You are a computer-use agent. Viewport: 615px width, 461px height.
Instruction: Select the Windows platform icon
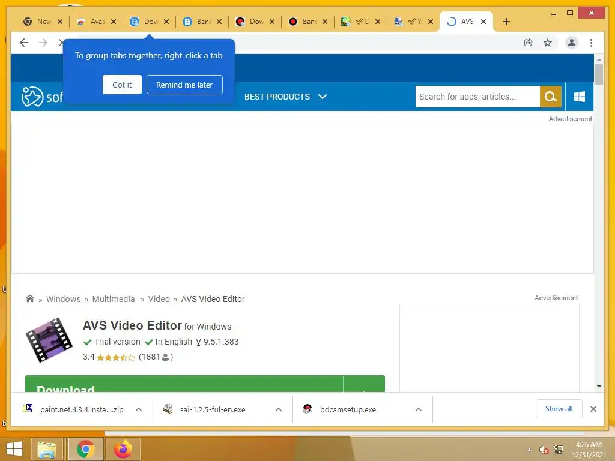tap(580, 97)
